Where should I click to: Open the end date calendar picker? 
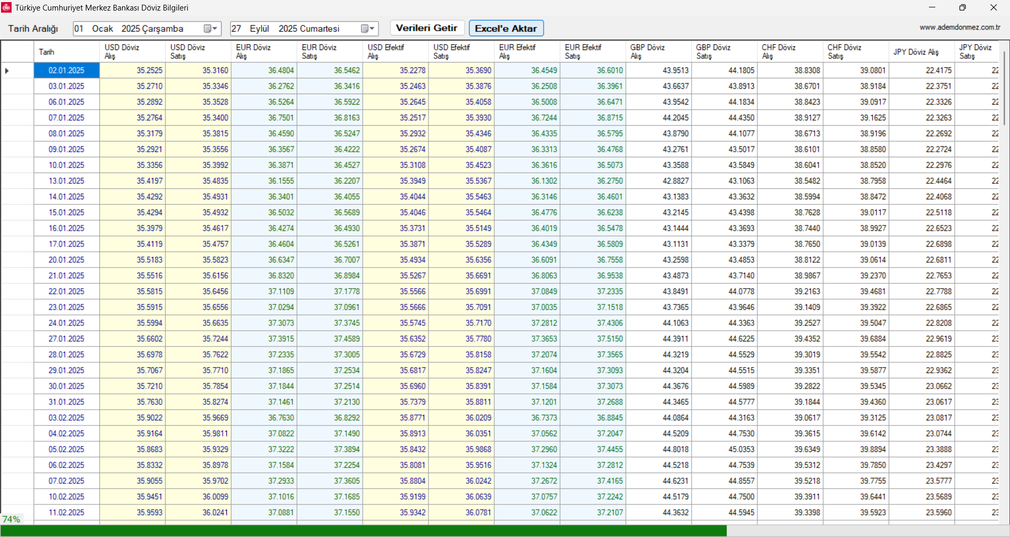click(367, 28)
